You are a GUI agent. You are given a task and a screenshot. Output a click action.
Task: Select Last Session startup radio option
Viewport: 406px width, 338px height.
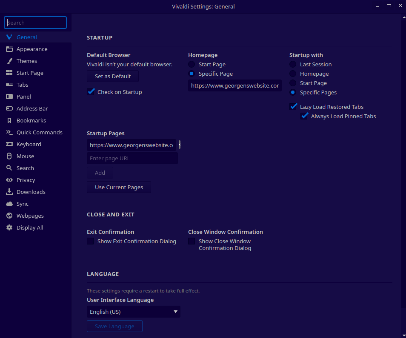293,65
